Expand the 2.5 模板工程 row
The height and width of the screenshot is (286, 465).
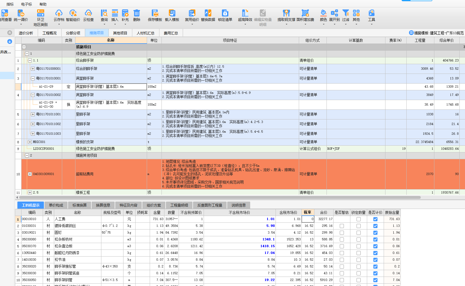tap(30, 192)
